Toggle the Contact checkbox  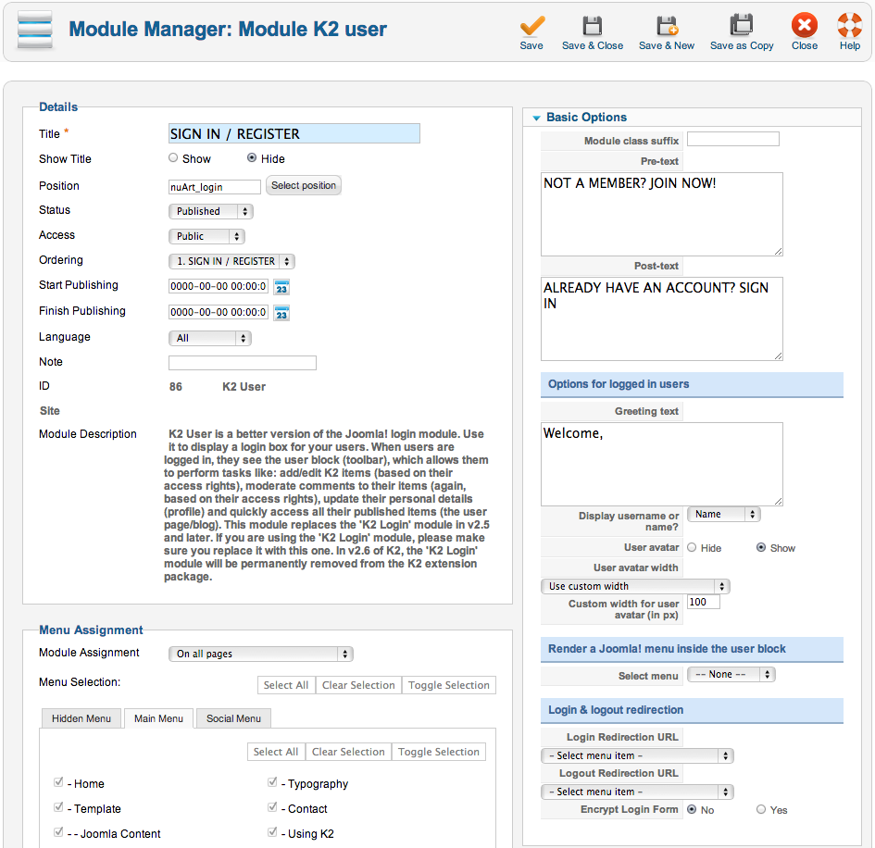coord(272,807)
